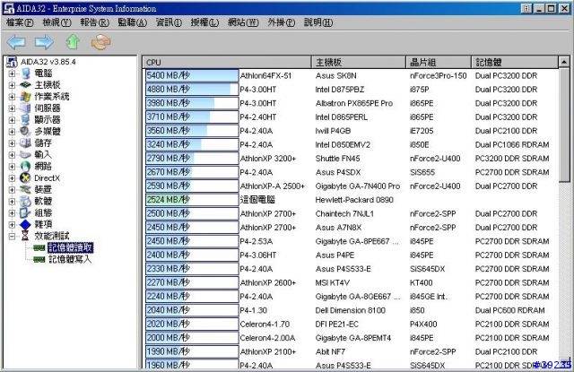This screenshot has width=574, height=372.
Task: Open the 檔案(F) menu
Action: (20, 22)
